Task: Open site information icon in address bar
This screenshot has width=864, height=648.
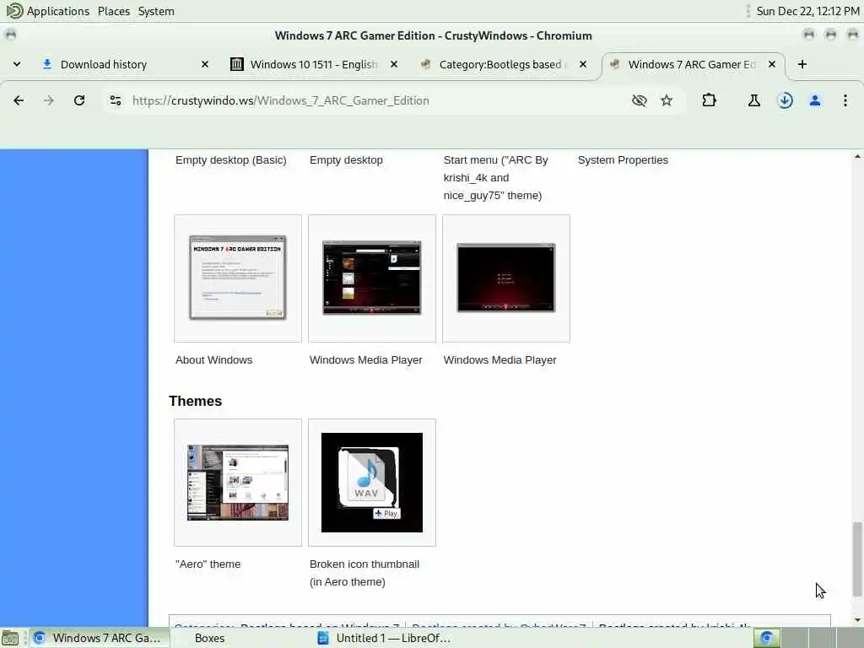Action: tap(115, 100)
